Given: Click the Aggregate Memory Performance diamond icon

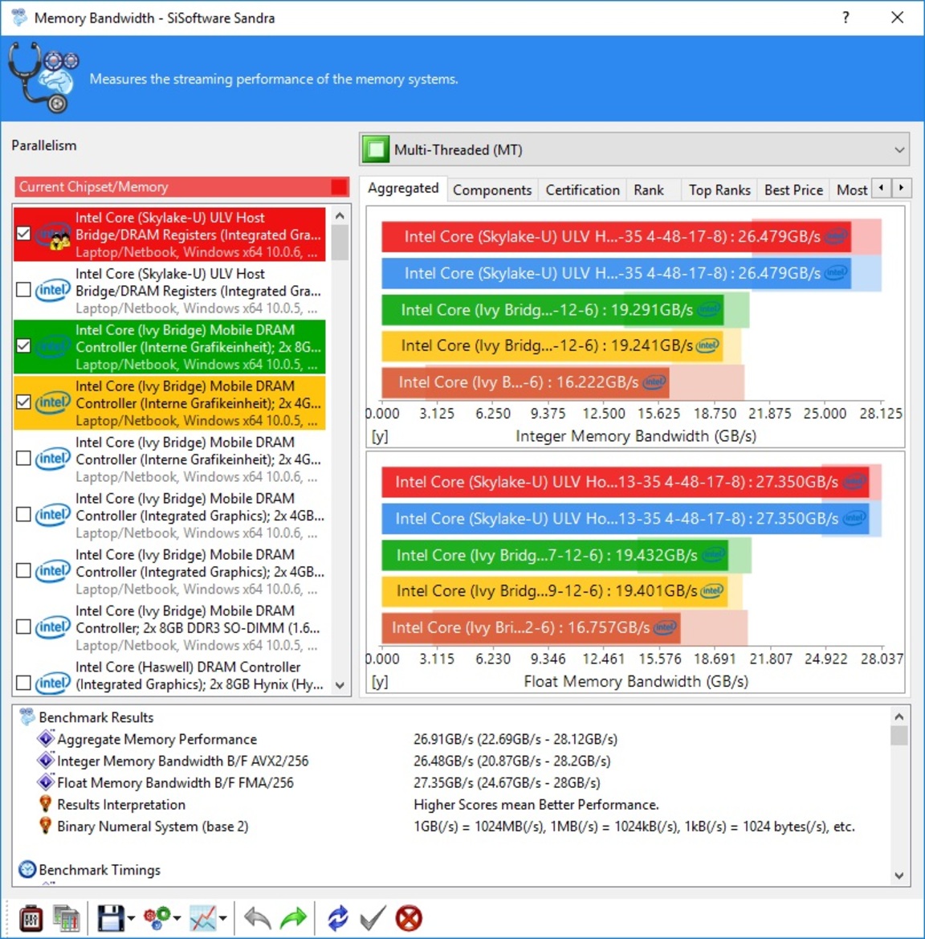Looking at the screenshot, I should [46, 738].
